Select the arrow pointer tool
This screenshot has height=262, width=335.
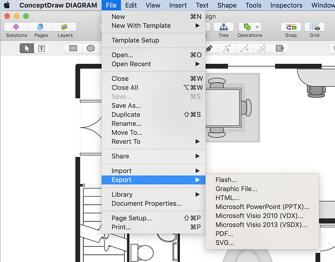click(27, 48)
